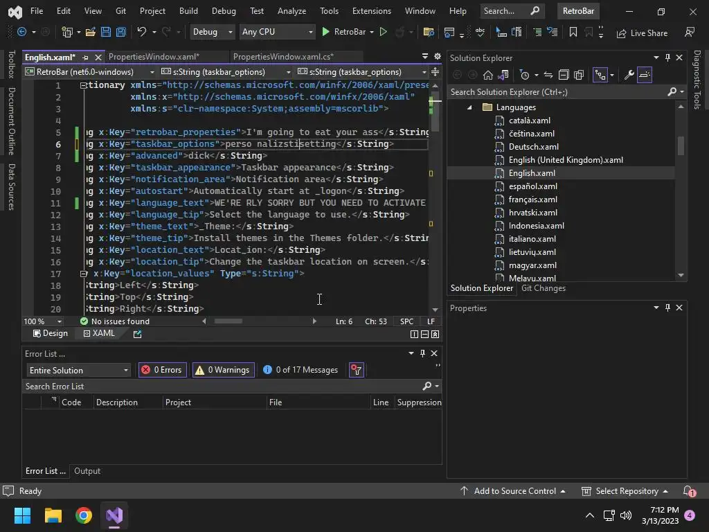This screenshot has width=709, height=532.
Task: Toggle the 0 of 17 Messages filter
Action: click(x=300, y=370)
